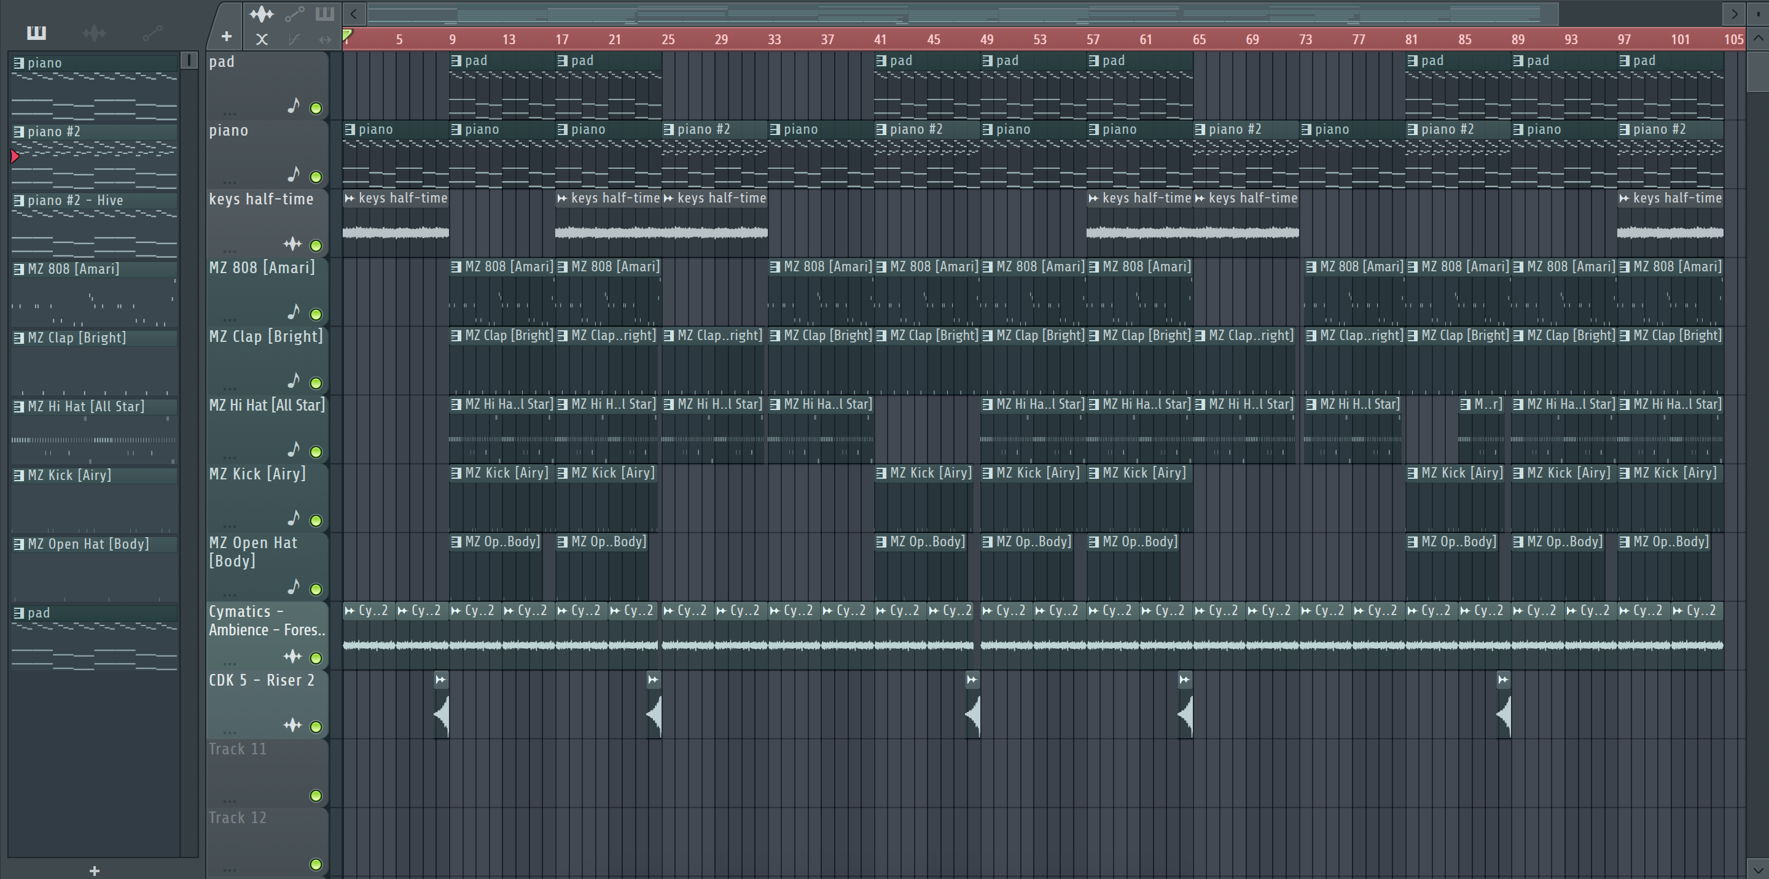Image resolution: width=1769 pixels, height=879 pixels.
Task: Click note icon on MZ Clap [Bright] track
Action: (294, 381)
